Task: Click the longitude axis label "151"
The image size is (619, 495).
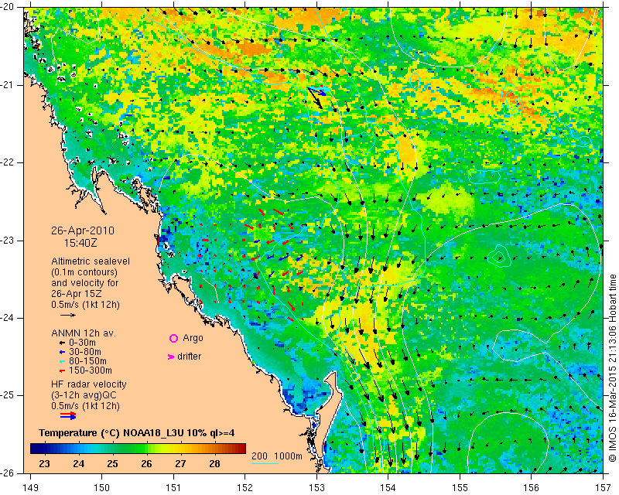Action: [x=173, y=488]
